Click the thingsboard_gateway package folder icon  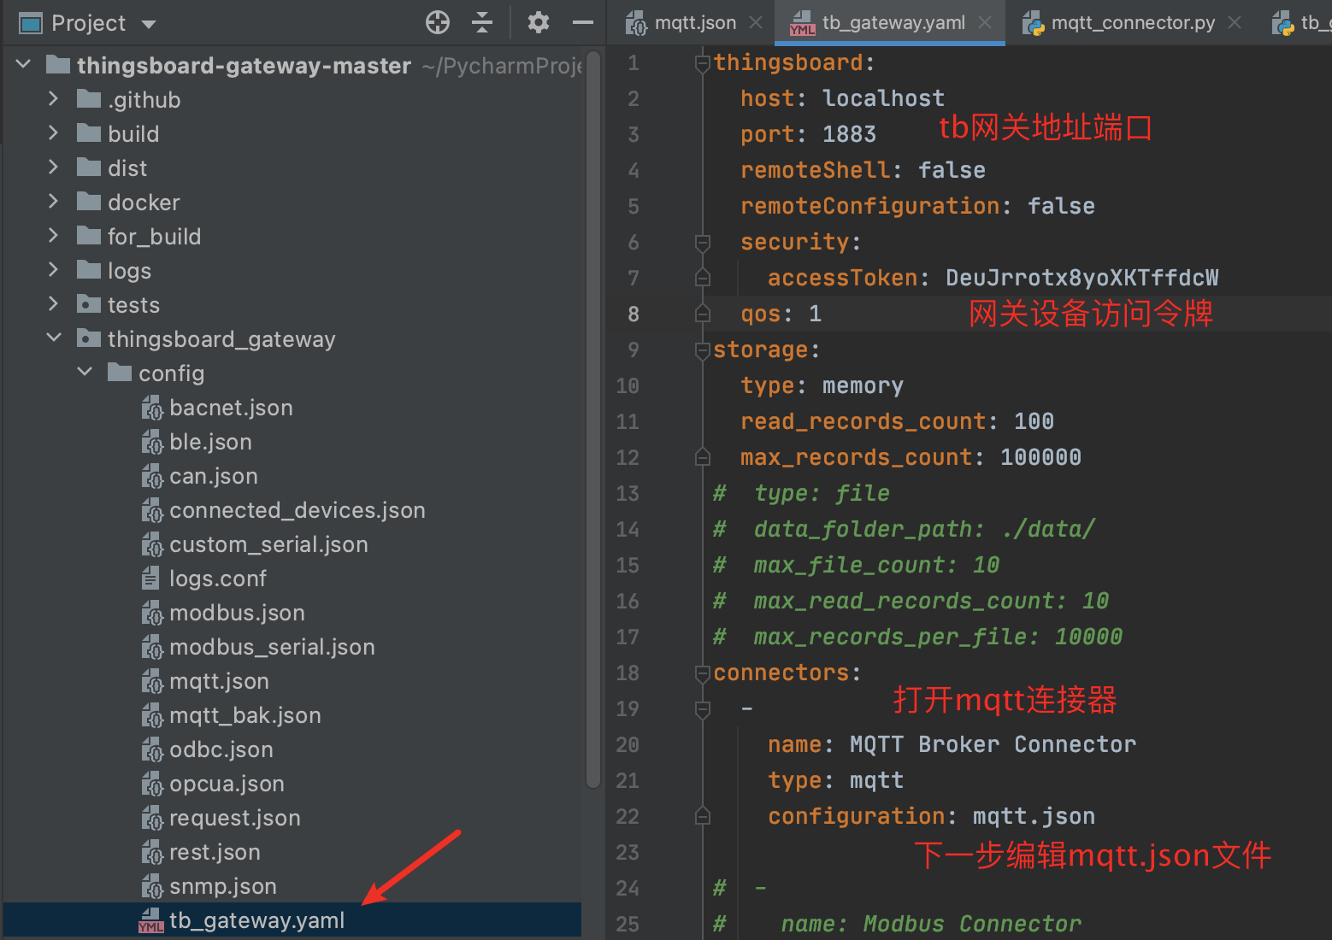point(89,338)
